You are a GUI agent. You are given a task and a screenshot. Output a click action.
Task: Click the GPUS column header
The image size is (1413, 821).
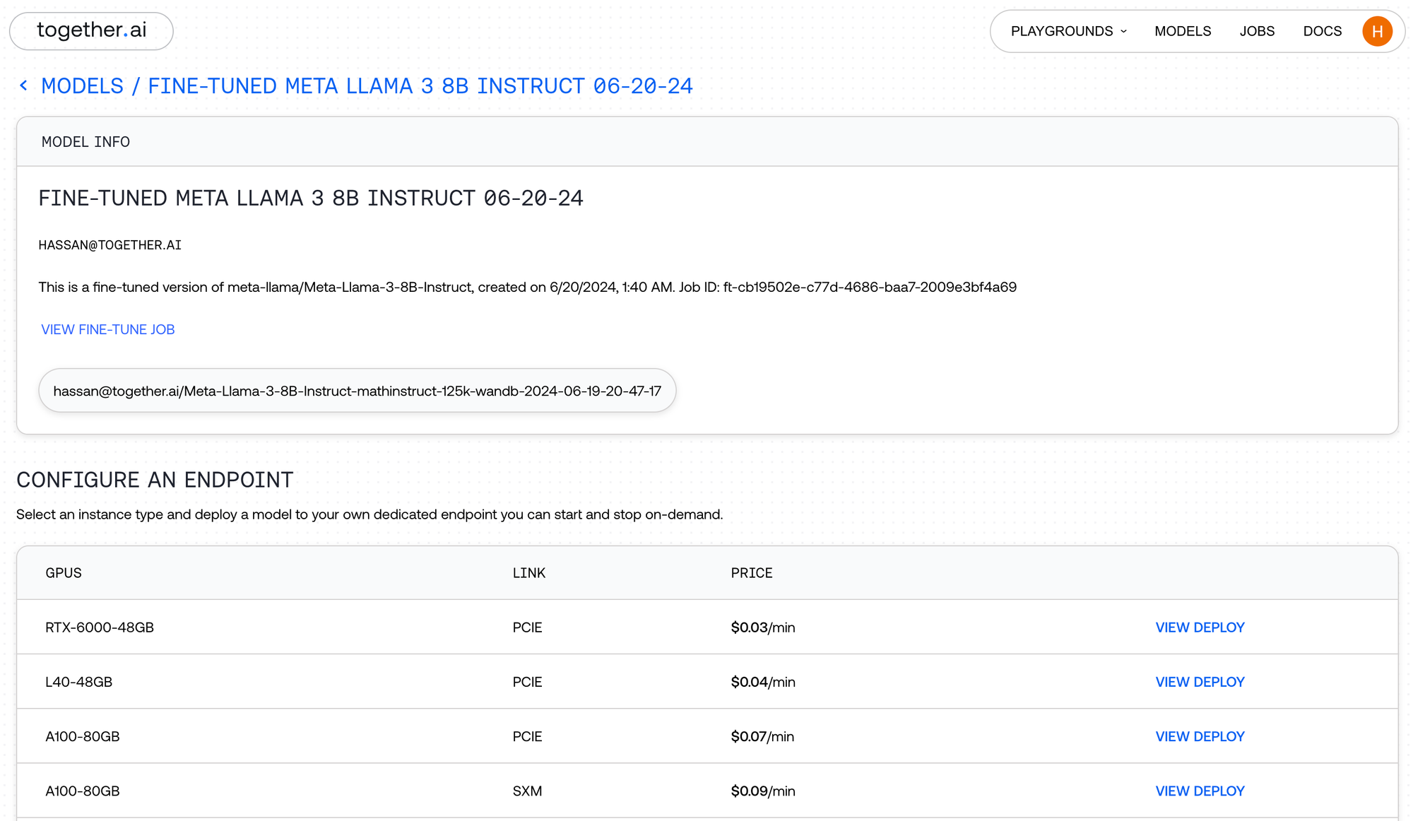pos(64,573)
